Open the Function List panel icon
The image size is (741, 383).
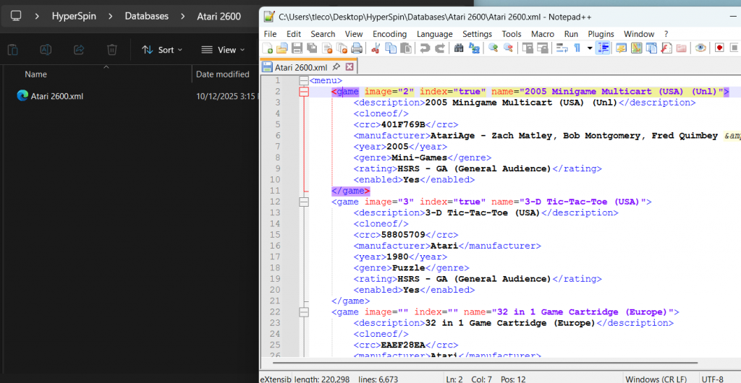[x=666, y=48]
